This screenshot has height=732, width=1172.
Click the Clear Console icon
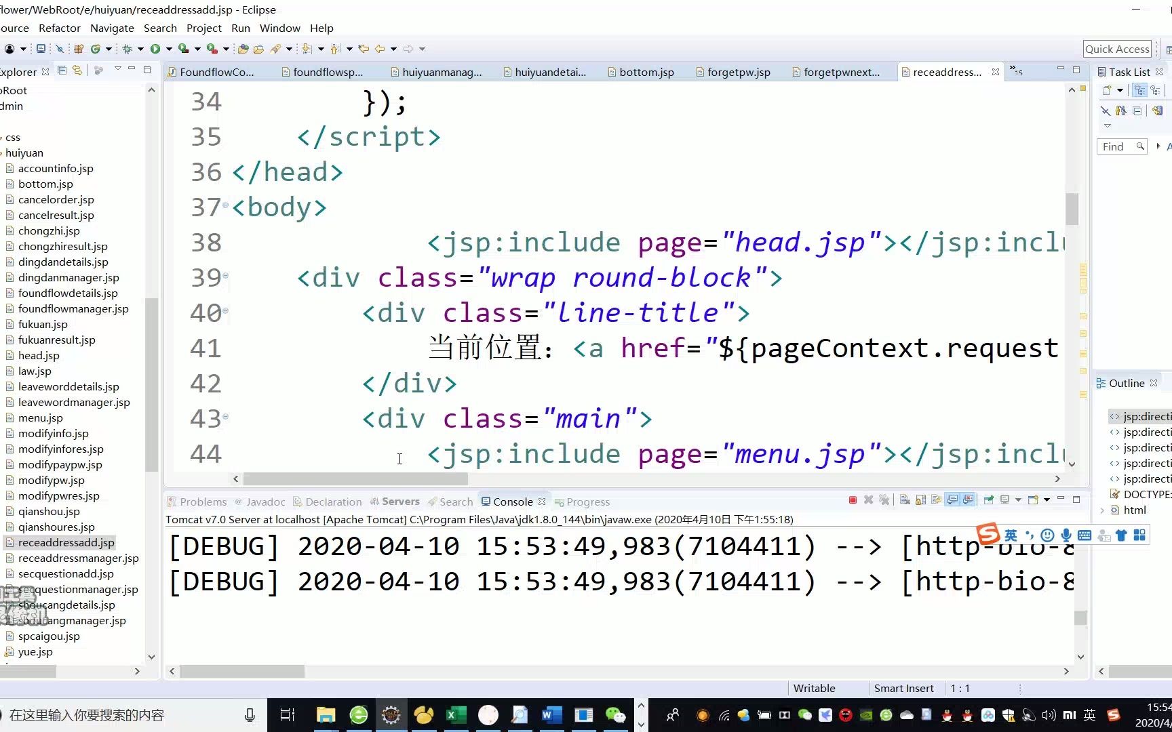click(x=905, y=500)
